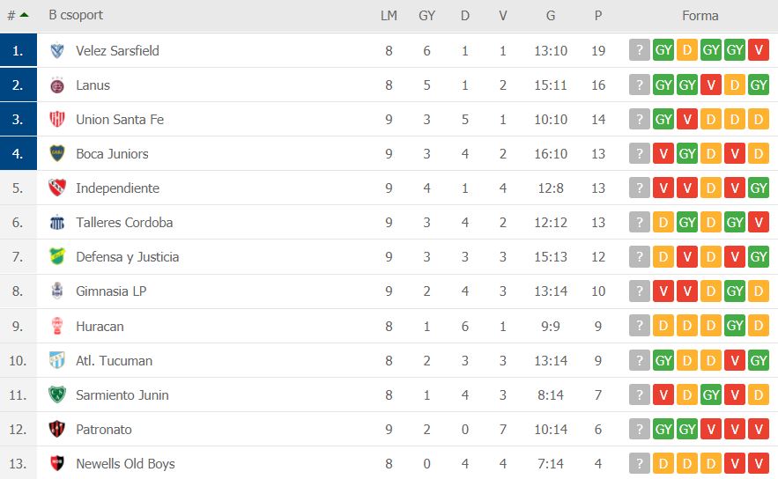Click the LM matches played header
Image resolution: width=778 pixels, height=479 pixels.
(x=389, y=16)
